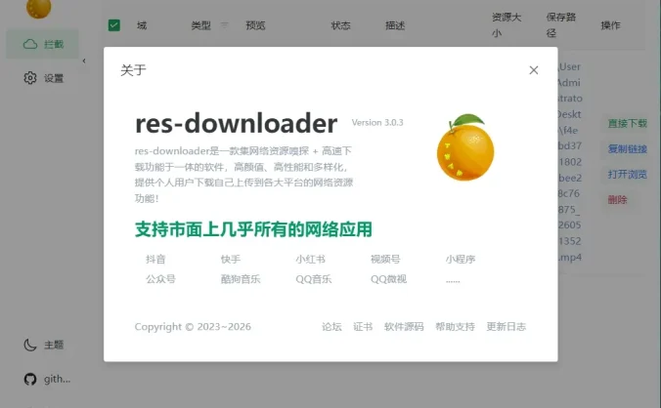Click the 设置 label in the sidebar
The width and height of the screenshot is (661, 408).
pos(54,78)
